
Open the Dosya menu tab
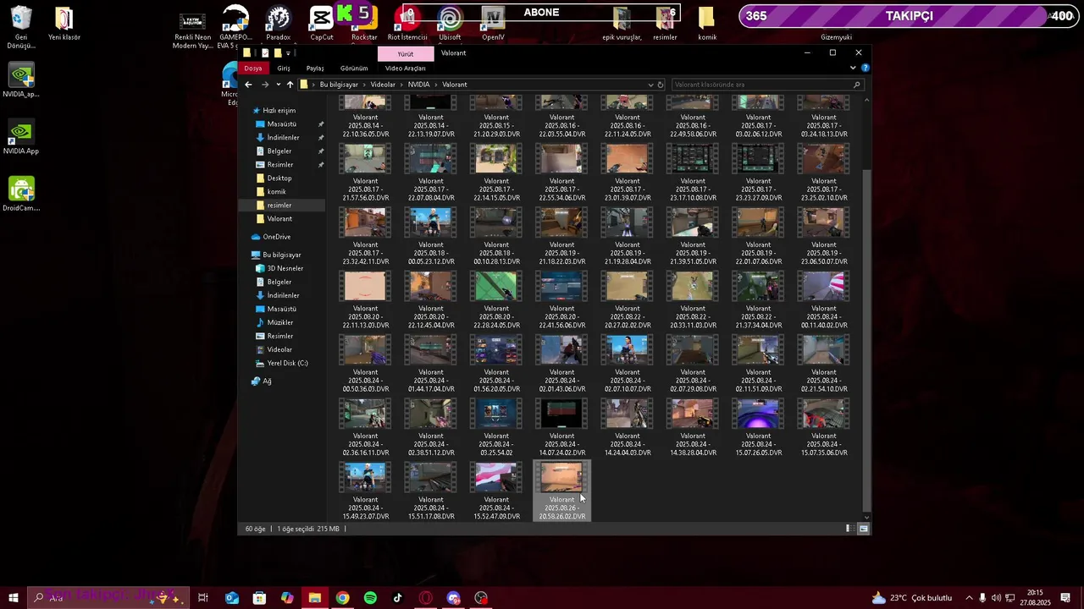253,69
